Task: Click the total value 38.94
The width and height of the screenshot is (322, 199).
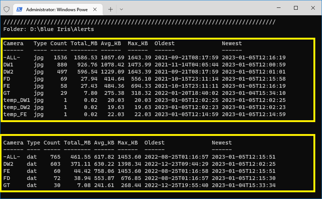Action: click(82, 178)
